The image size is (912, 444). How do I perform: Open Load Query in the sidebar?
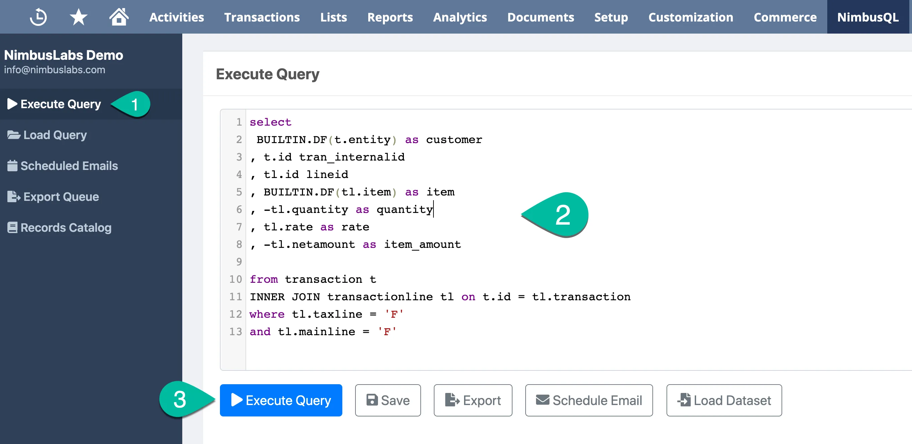[91, 135]
